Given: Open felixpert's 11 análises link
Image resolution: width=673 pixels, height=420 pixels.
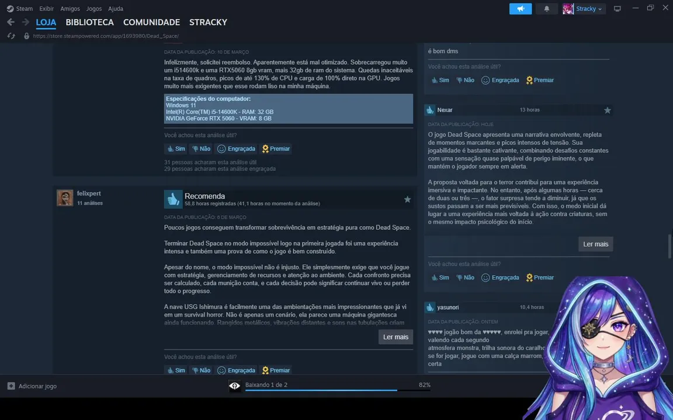Looking at the screenshot, I should (x=90, y=203).
